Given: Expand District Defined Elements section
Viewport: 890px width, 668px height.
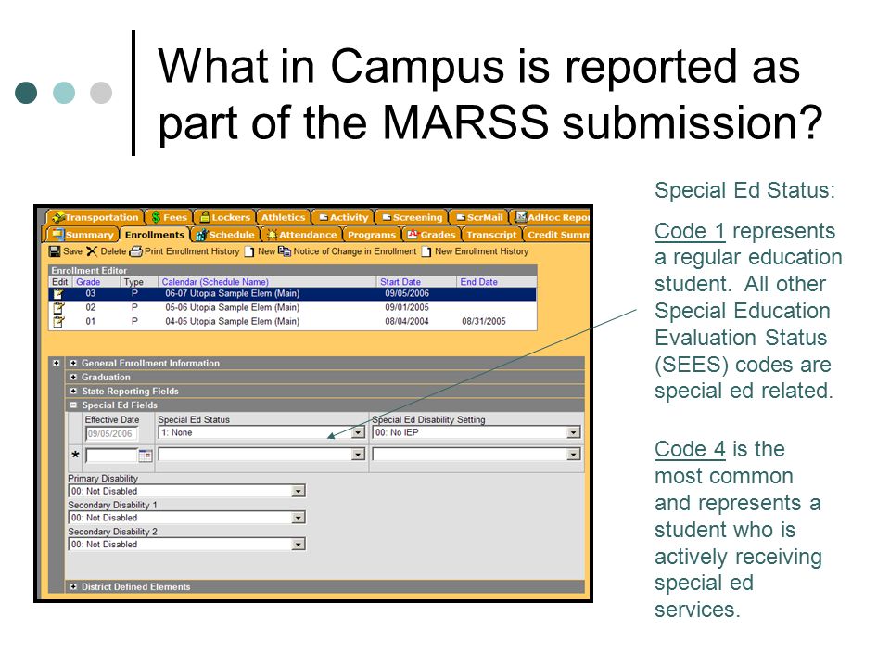Looking at the screenshot, I should 73,586.
